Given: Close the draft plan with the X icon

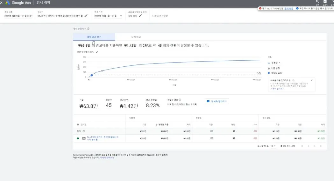Looking at the screenshot, I should 1,3.
